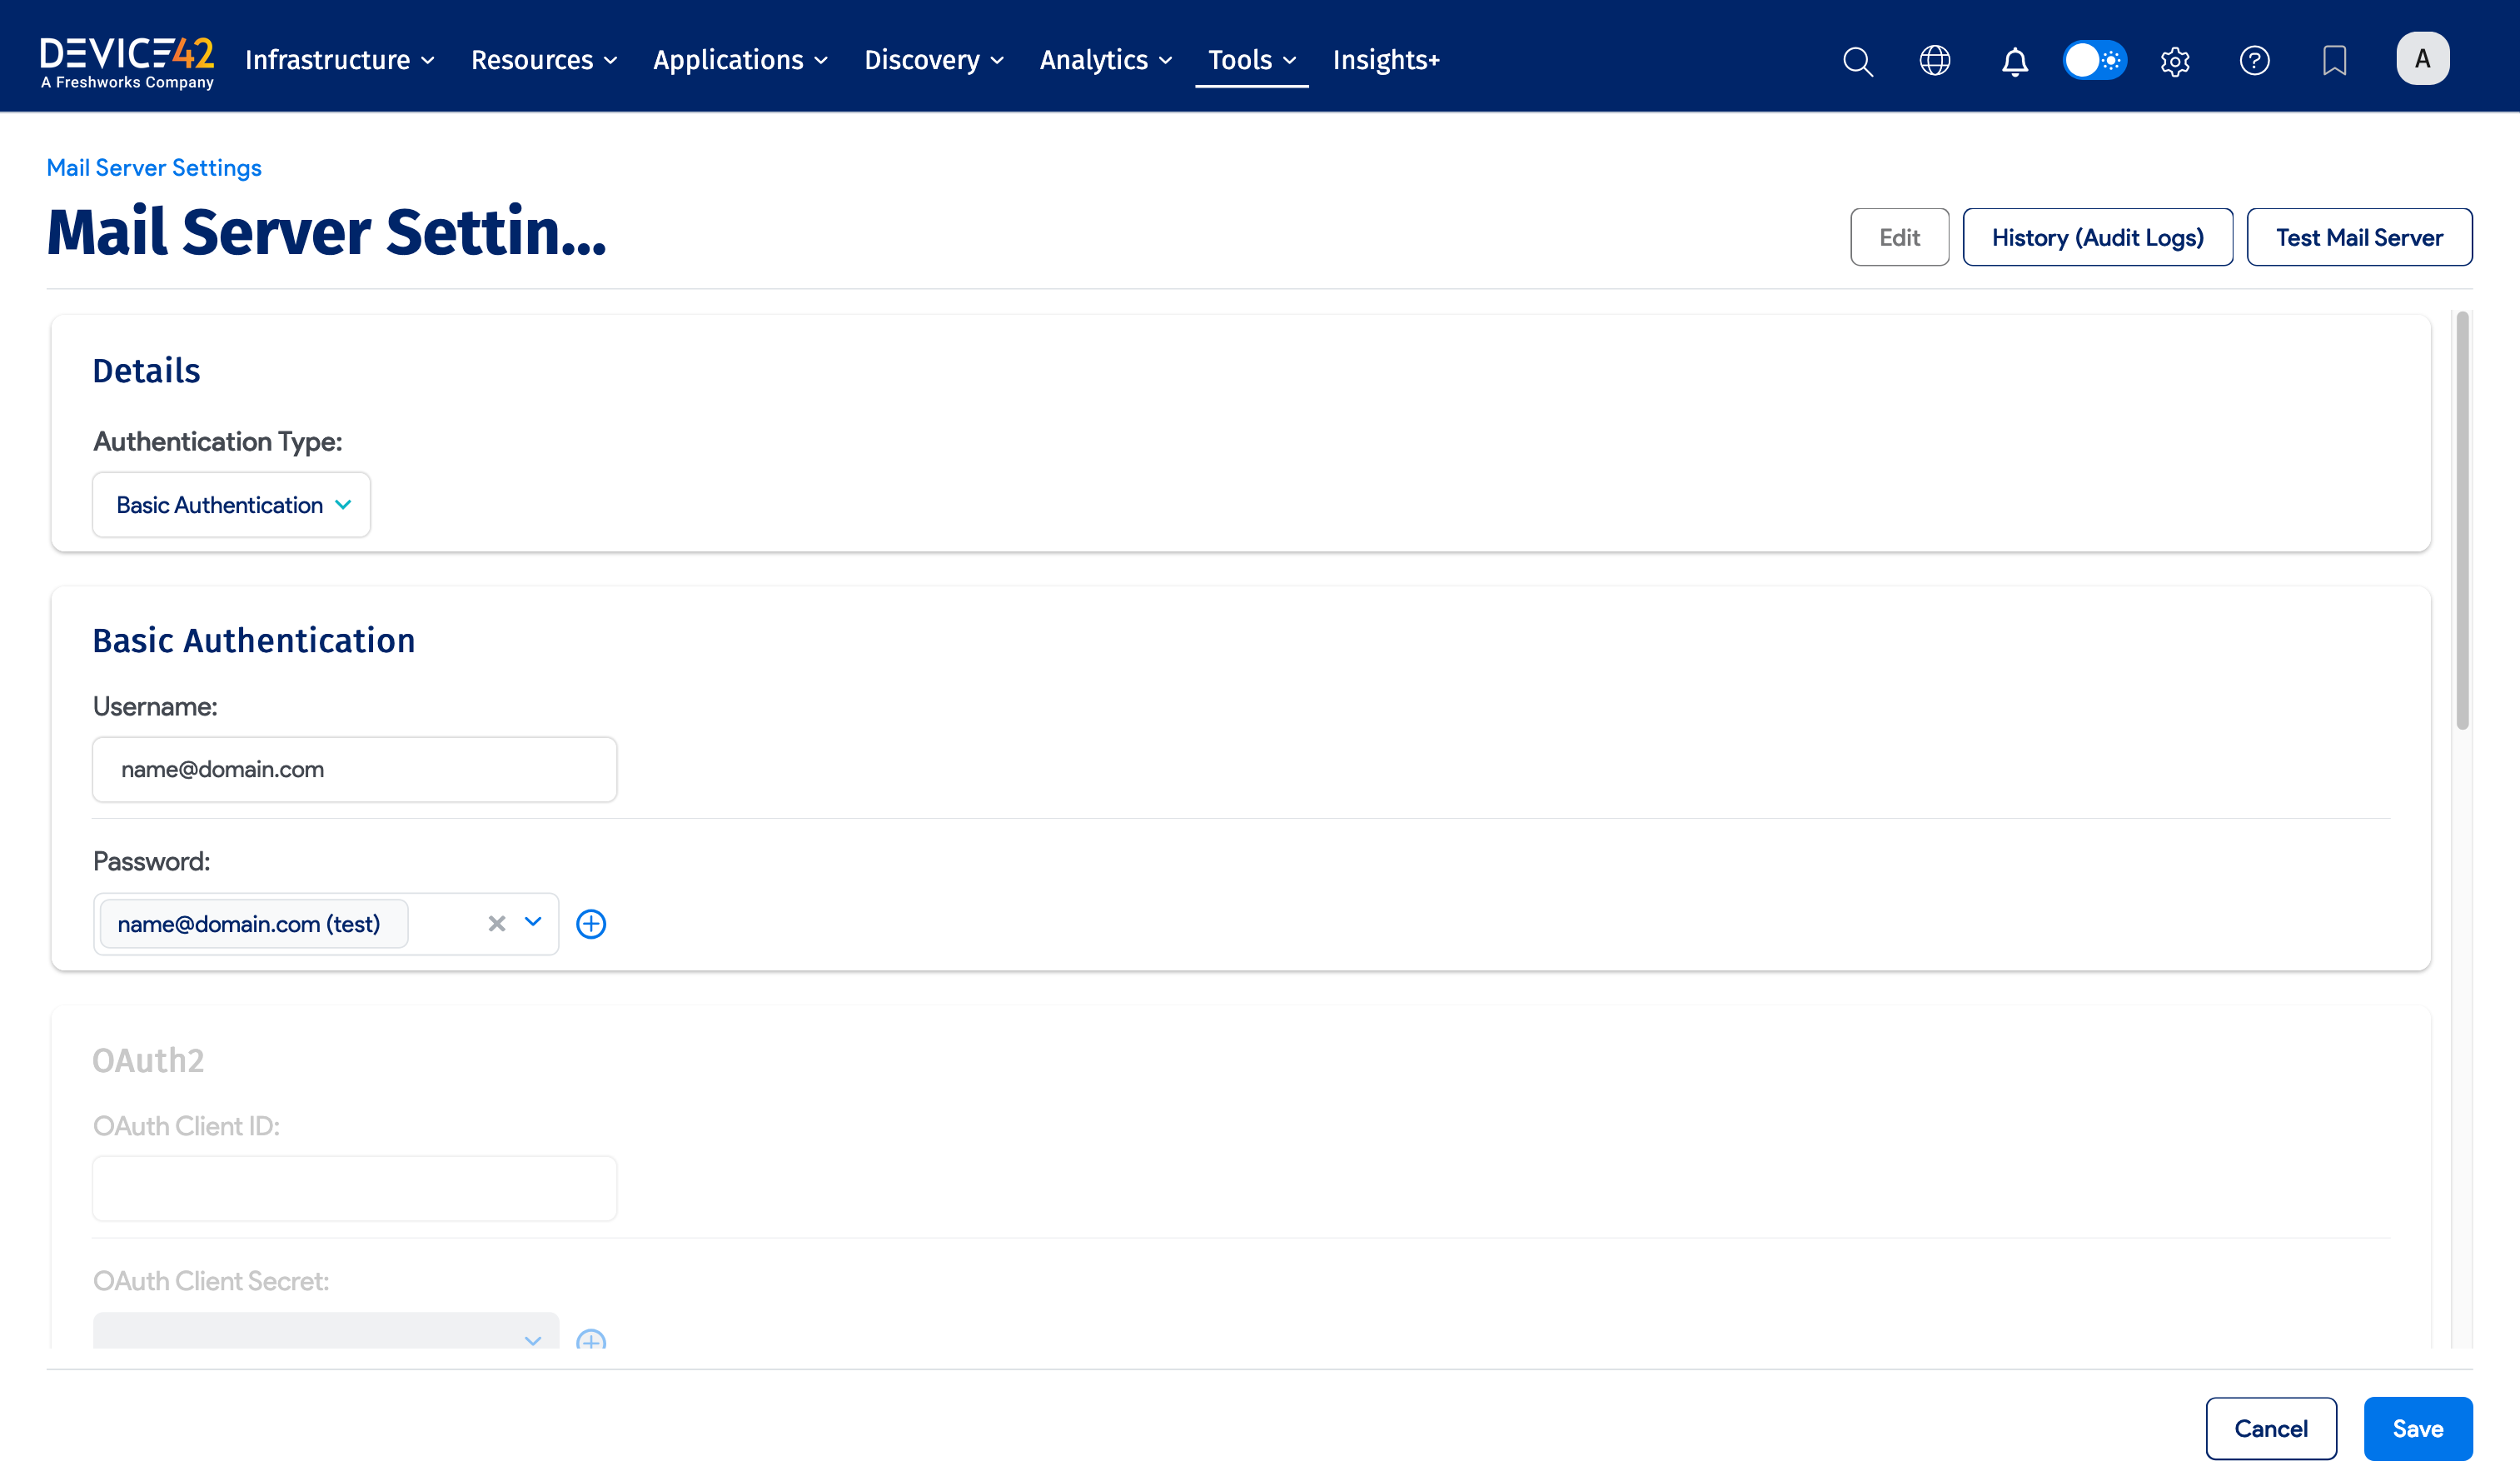Open the help question mark icon
Image resolution: width=2520 pixels, height=1481 pixels.
click(x=2254, y=61)
